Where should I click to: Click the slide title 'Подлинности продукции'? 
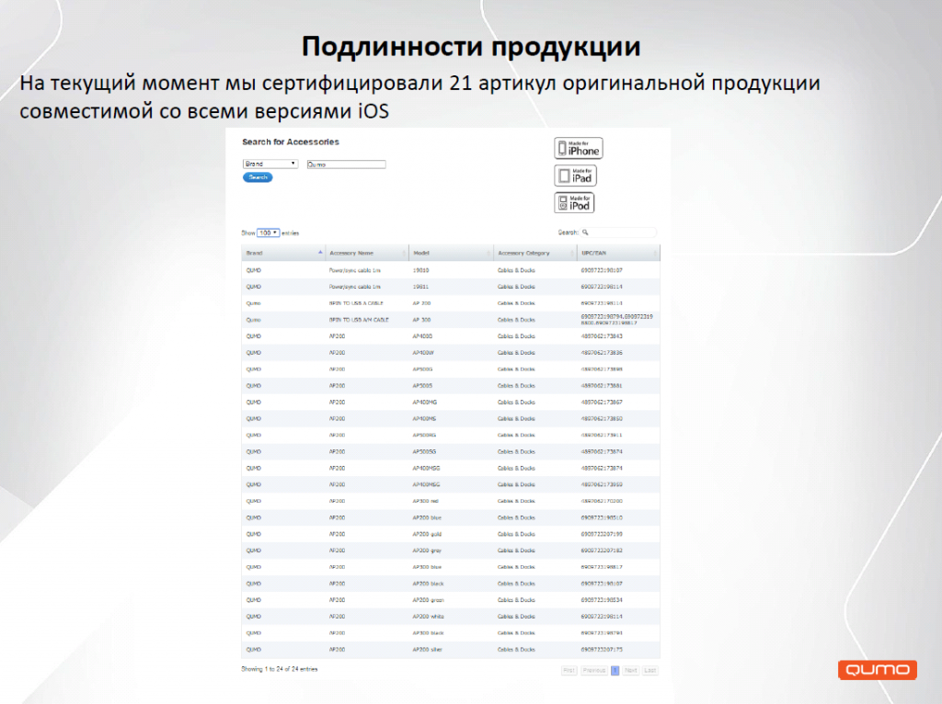pyautogui.click(x=471, y=46)
